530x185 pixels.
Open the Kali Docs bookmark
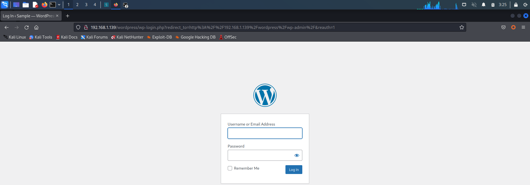click(67, 37)
